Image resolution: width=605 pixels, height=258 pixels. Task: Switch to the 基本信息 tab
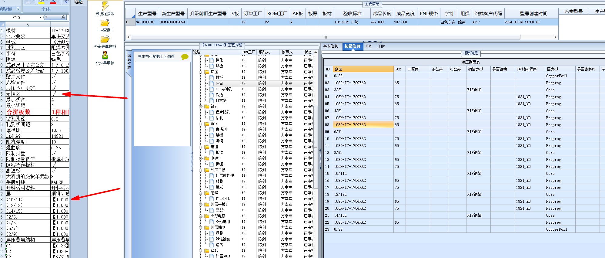(x=330, y=46)
